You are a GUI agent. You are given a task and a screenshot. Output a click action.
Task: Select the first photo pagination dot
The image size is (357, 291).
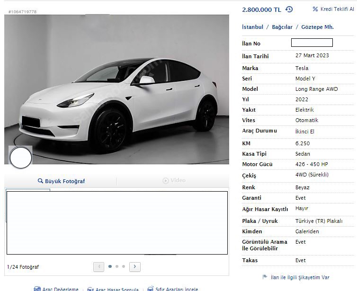coord(110,266)
